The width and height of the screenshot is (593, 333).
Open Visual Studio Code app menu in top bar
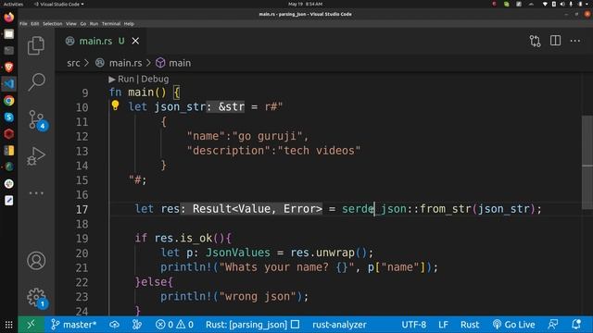(x=59, y=4)
